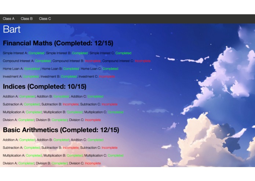Under Indices, click Addition B's Completed status
The image size is (255, 181).
[61, 96]
